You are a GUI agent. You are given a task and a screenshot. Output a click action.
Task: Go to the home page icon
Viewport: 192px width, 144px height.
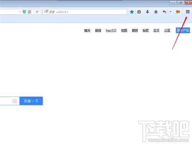[x=156, y=12]
